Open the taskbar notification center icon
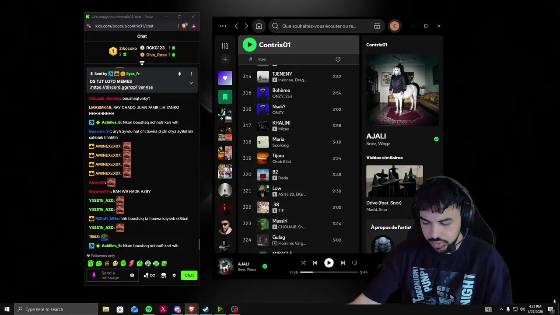The width and height of the screenshot is (560, 315). pyautogui.click(x=551, y=309)
